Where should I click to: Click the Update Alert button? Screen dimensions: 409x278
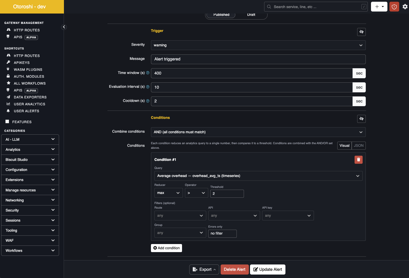point(268,270)
